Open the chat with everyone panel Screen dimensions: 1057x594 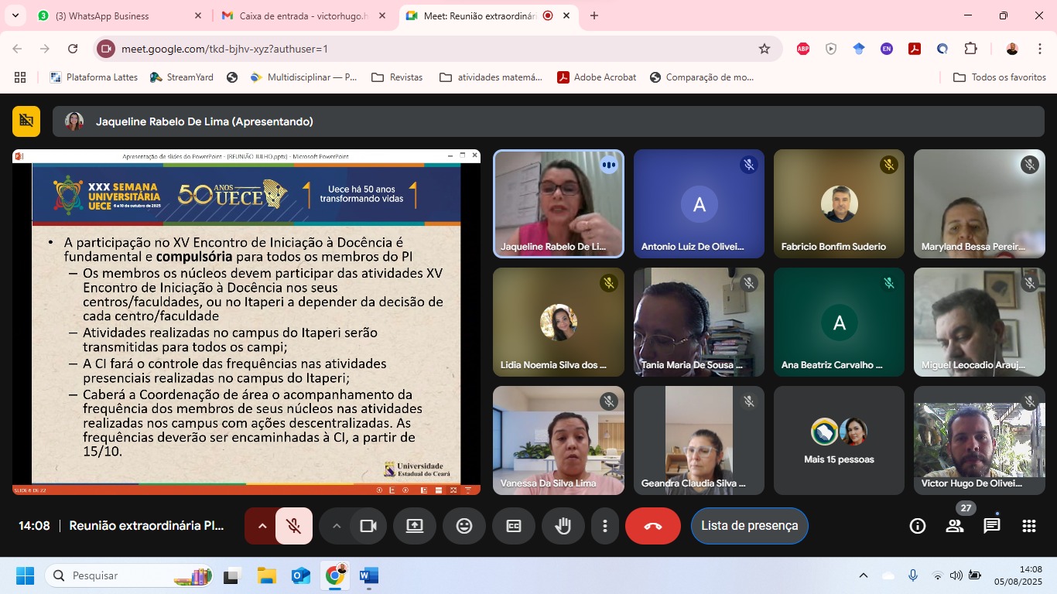click(991, 526)
